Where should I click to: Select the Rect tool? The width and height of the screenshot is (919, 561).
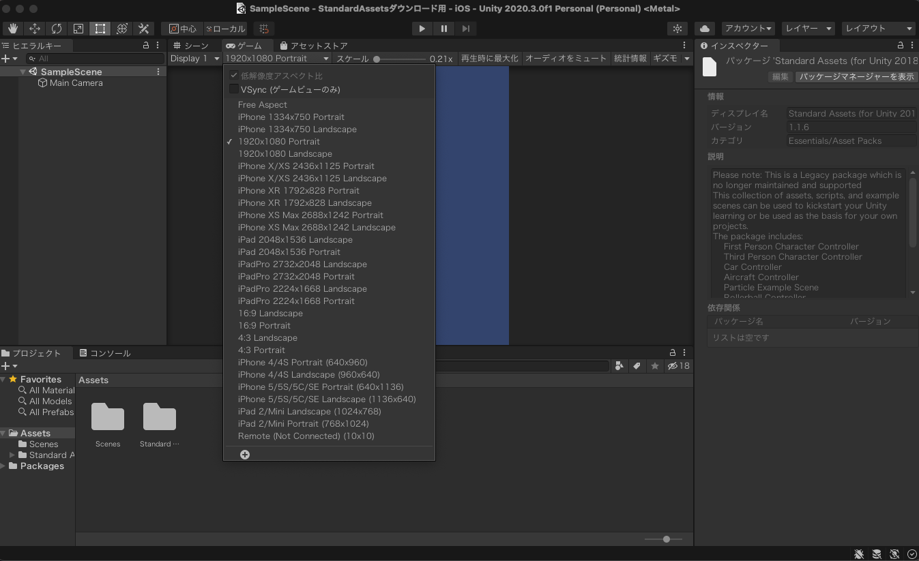[x=100, y=29]
